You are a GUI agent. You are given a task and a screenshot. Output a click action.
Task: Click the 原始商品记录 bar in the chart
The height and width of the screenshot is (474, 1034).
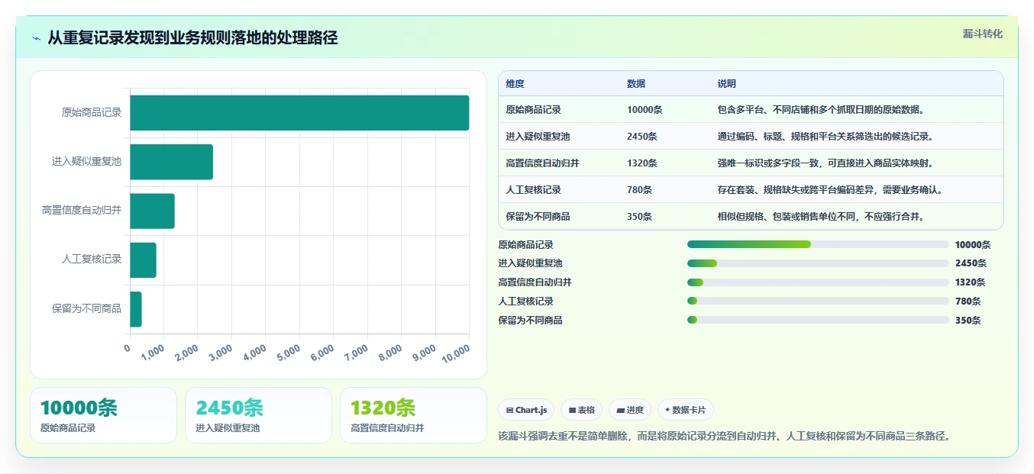[x=299, y=113]
